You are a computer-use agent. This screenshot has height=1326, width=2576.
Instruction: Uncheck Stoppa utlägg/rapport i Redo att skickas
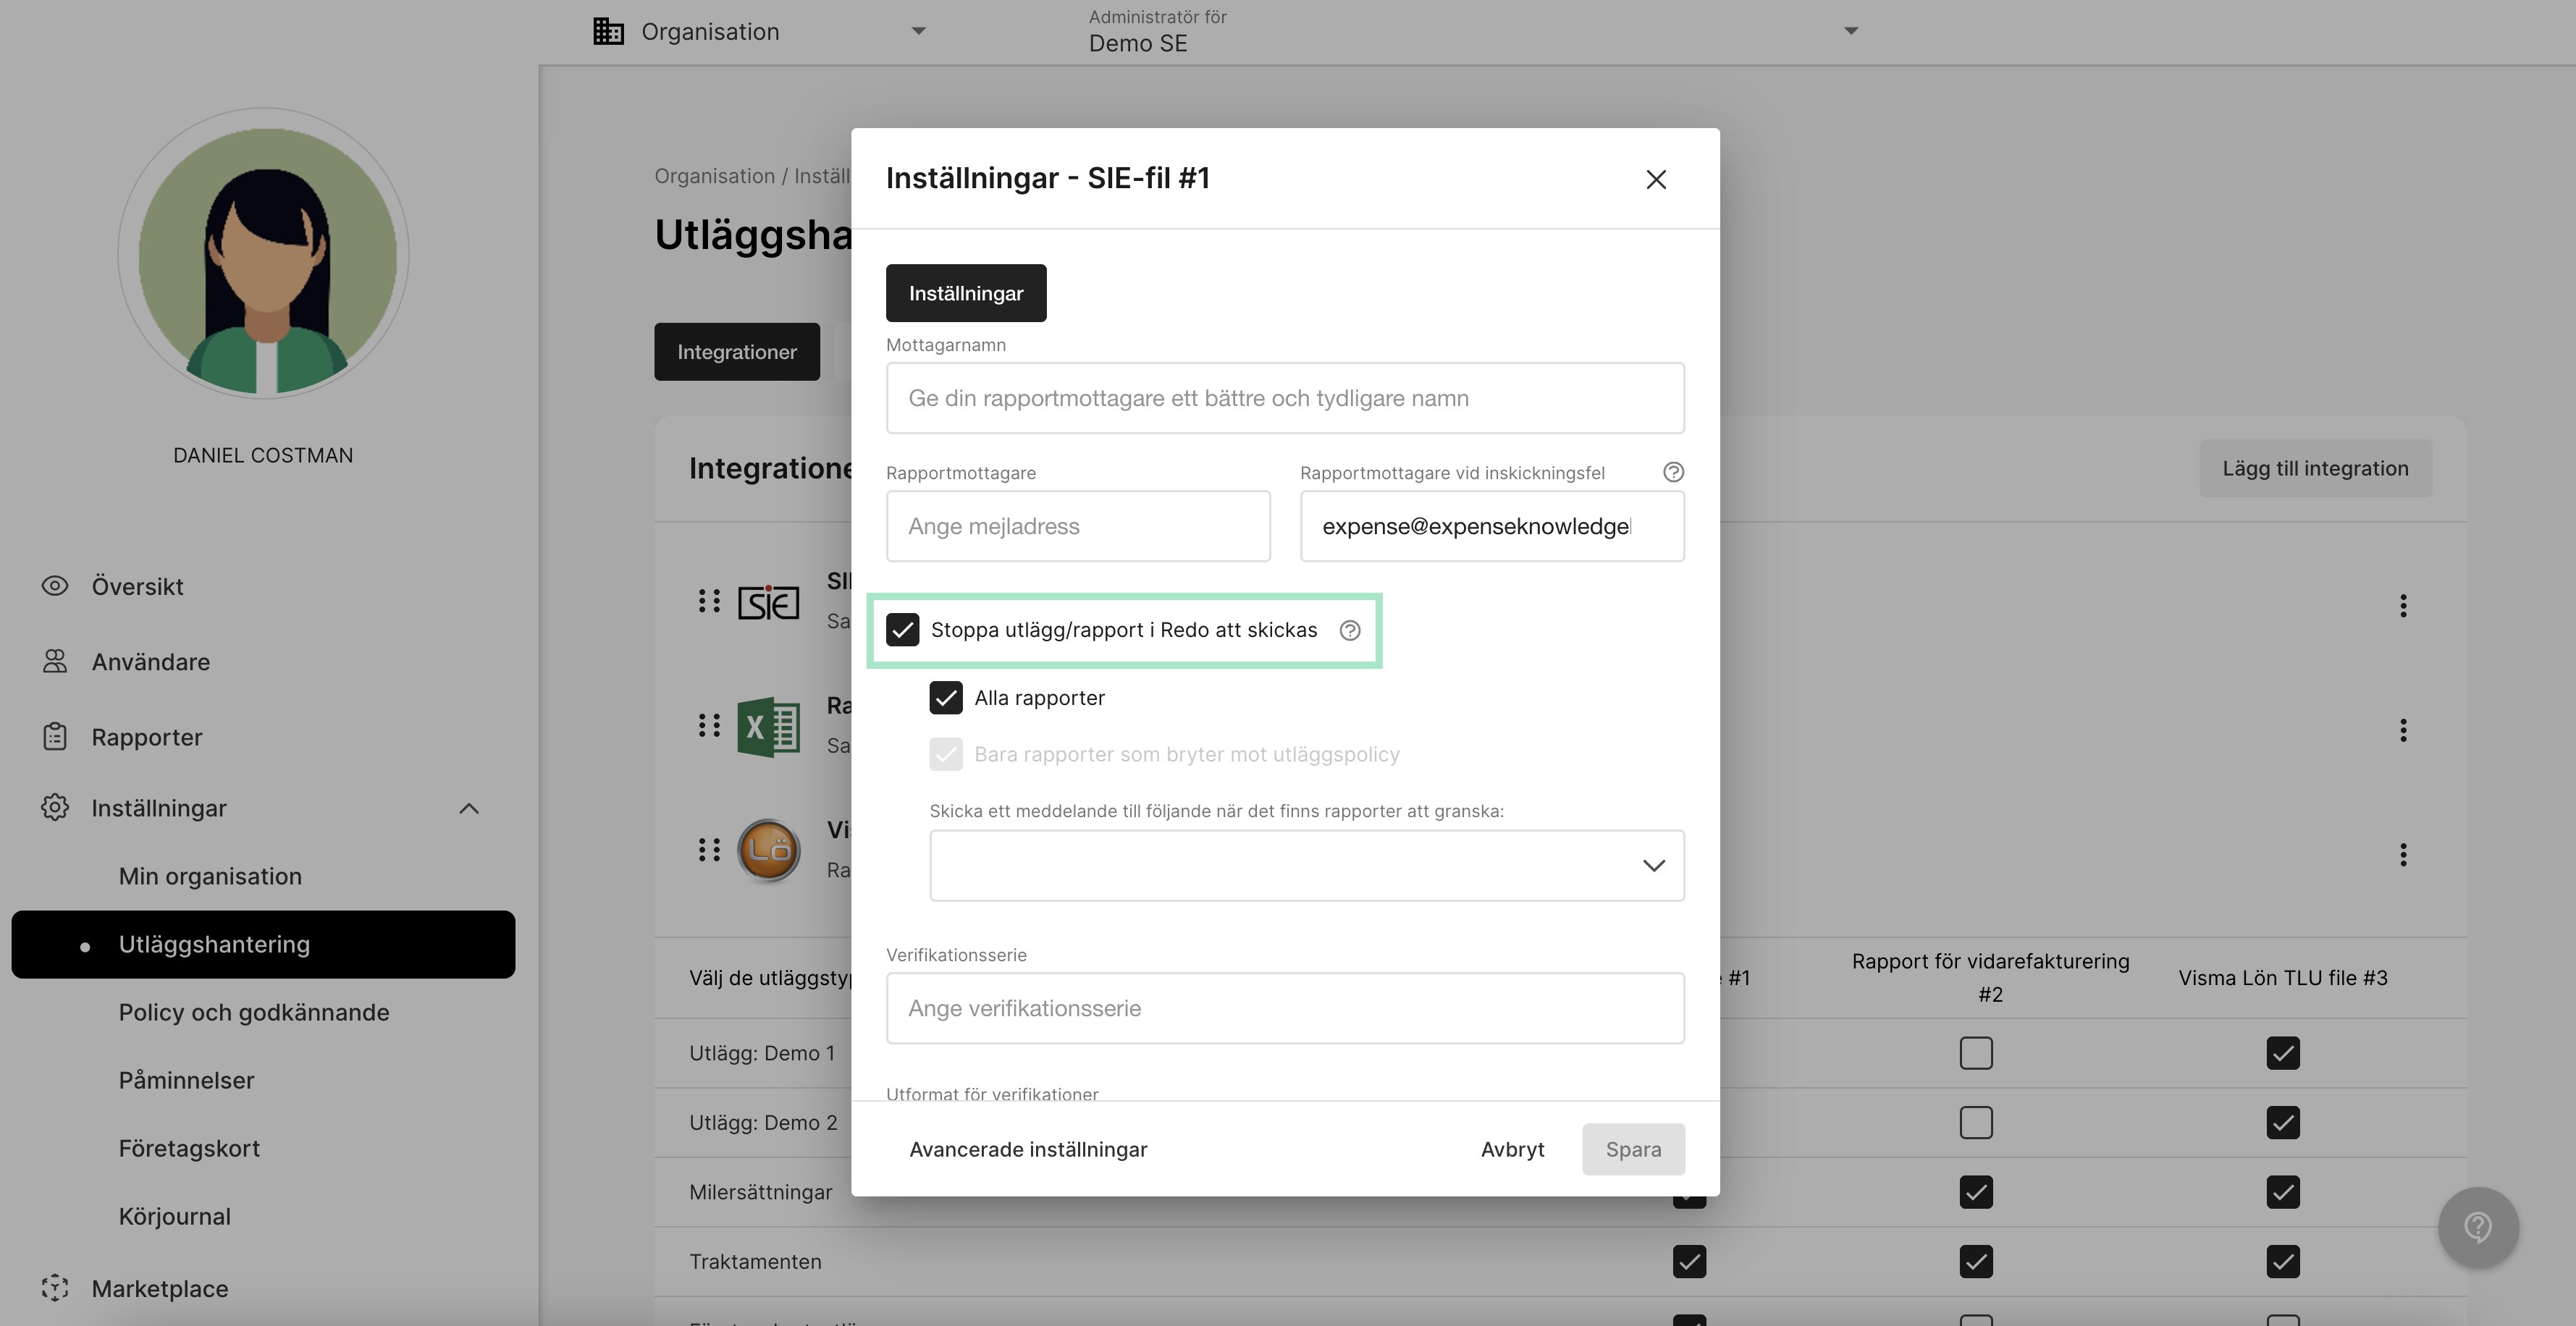903,630
